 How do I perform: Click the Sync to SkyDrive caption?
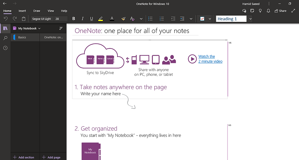(x=100, y=73)
